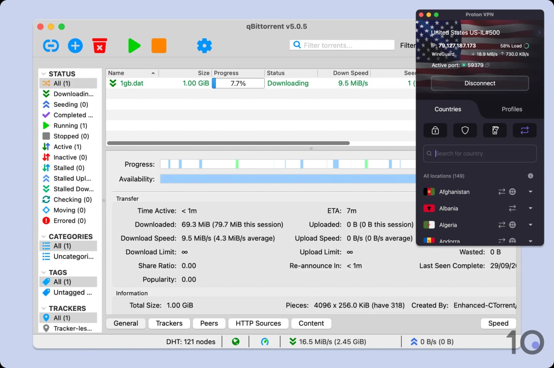The height and width of the screenshot is (368, 554).
Task: Click the red Delete torrent trash icon
Action: [100, 46]
